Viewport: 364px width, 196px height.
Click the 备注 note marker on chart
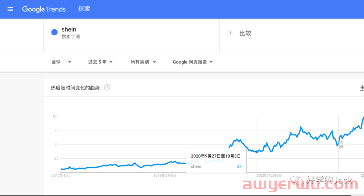(341, 144)
